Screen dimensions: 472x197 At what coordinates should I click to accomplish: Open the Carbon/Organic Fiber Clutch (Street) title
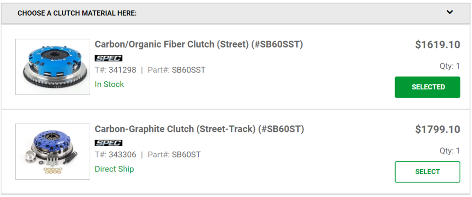coord(199,44)
